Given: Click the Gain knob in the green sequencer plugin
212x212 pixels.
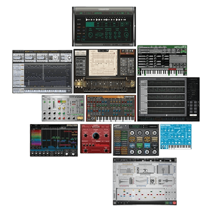Looking at the screenshot, I should point(91,34).
